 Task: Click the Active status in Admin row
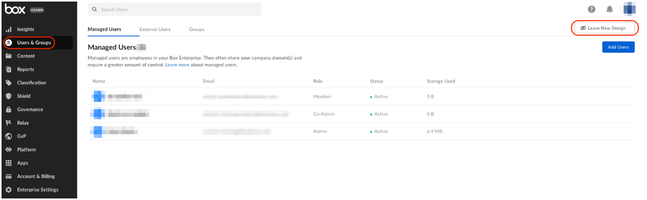[379, 131]
